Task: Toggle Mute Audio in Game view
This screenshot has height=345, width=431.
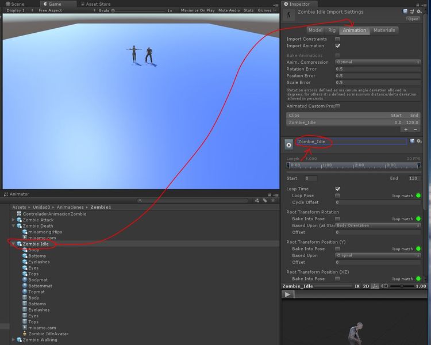Action: point(229,10)
